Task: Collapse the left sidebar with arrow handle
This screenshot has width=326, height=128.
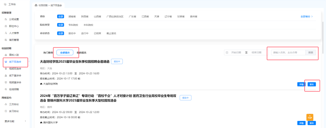Action: coord(29,61)
